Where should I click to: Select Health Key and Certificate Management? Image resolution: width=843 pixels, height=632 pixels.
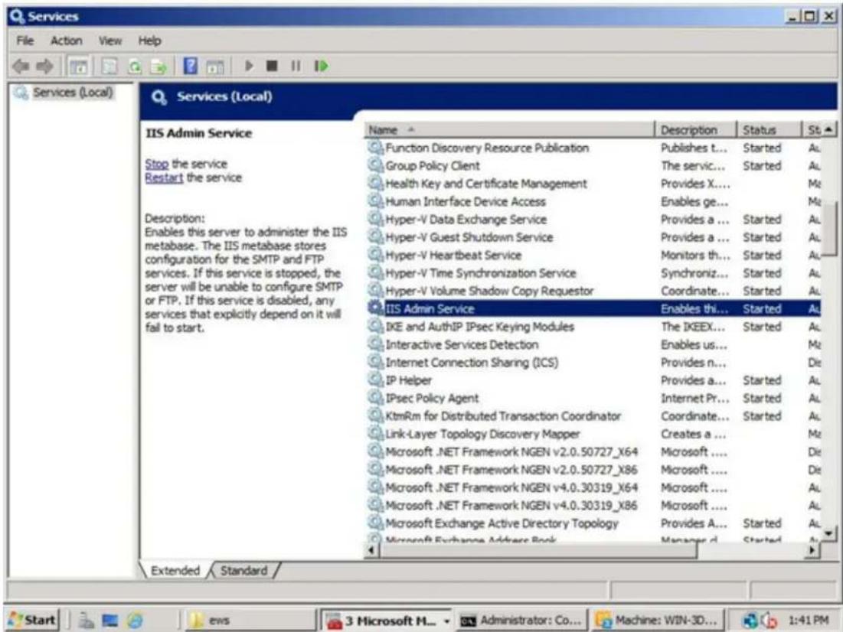tap(594, 184)
